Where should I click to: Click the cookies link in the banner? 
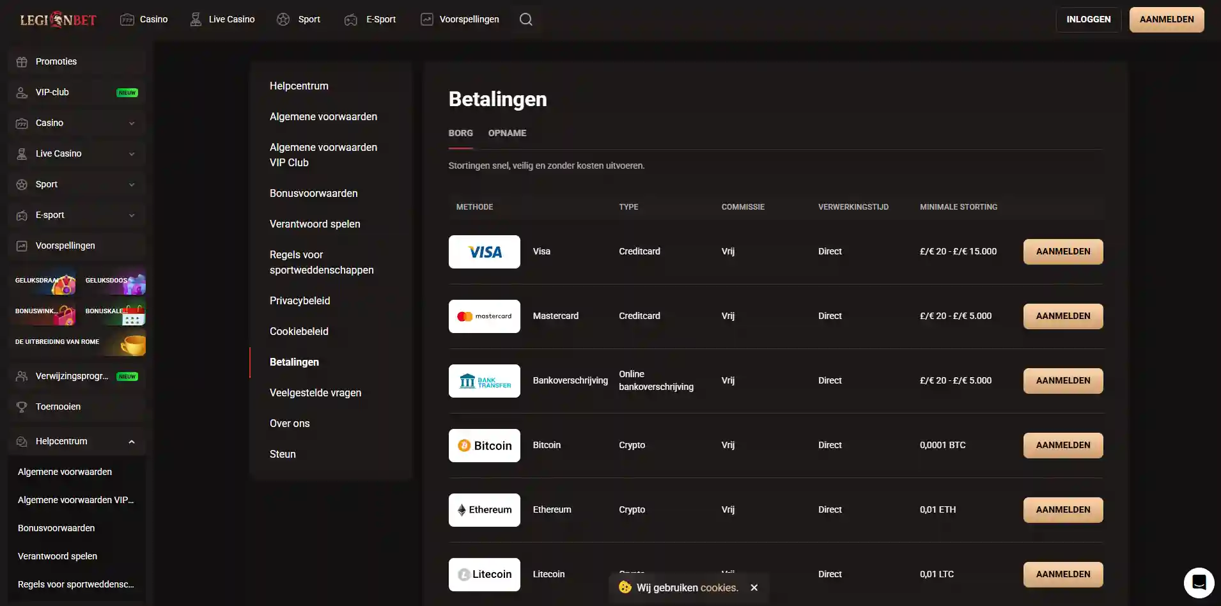(719, 587)
